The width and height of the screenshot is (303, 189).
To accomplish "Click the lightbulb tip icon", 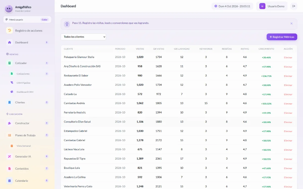I will [67, 24].
